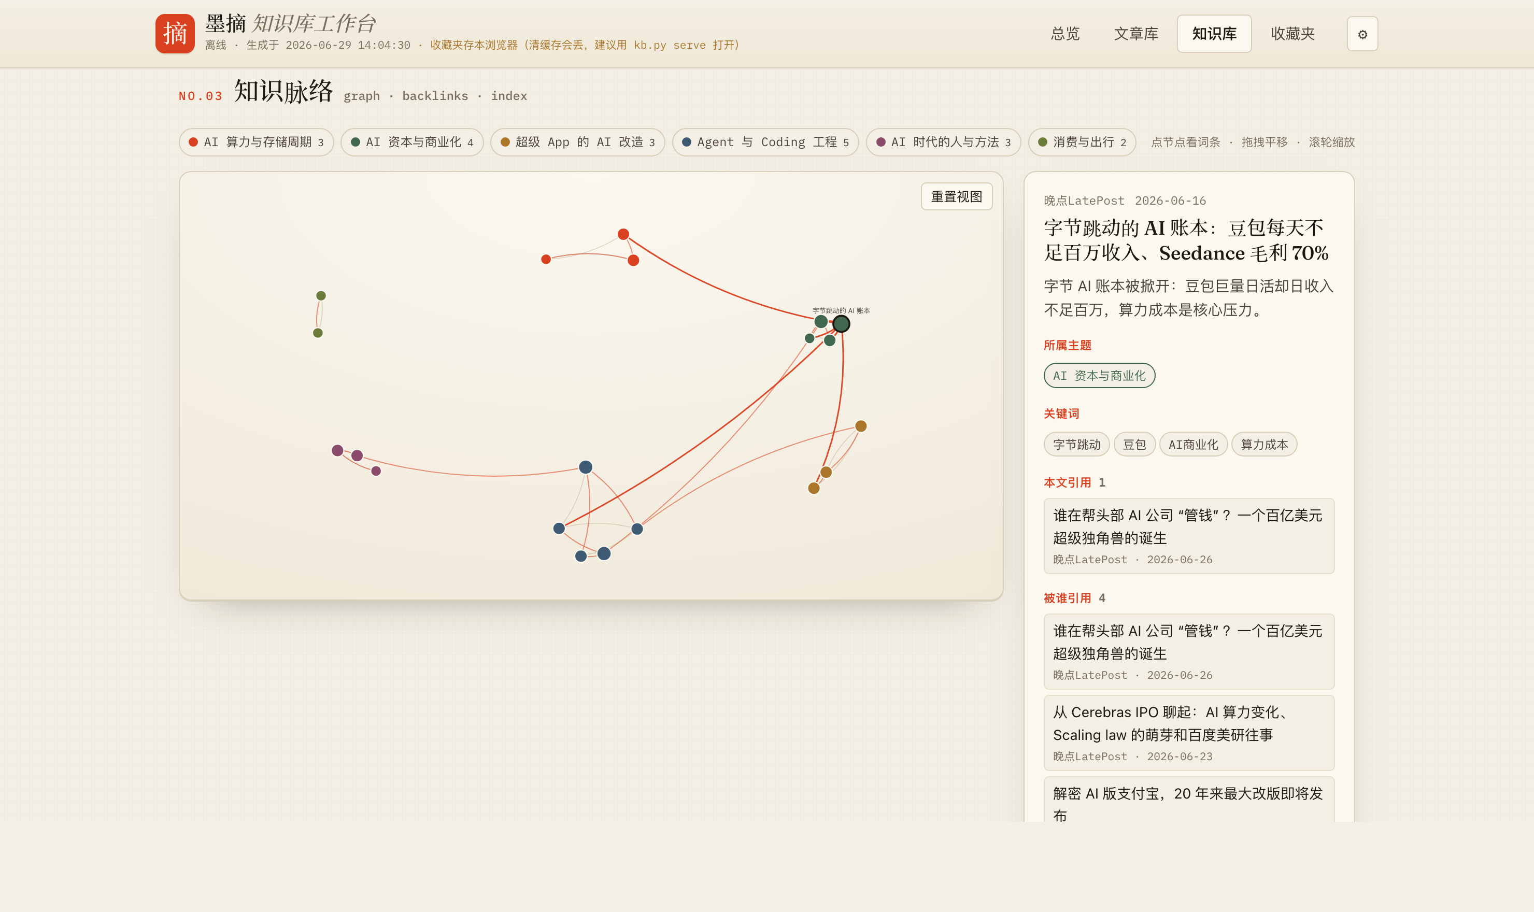Viewport: 1534px width, 912px height.
Task: Click the 重置视图 button
Action: [x=956, y=197]
